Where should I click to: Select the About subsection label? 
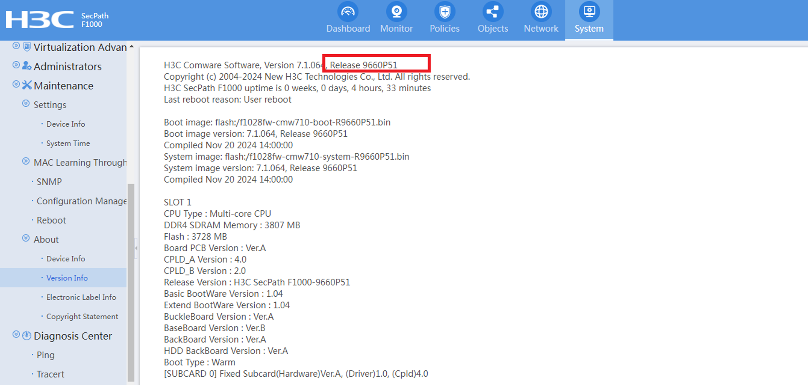coord(46,240)
